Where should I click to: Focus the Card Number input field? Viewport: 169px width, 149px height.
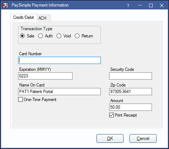point(59,60)
